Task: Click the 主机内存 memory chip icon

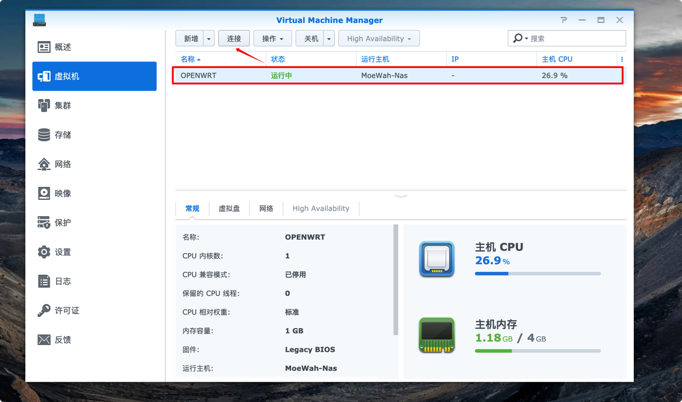Action: click(437, 335)
